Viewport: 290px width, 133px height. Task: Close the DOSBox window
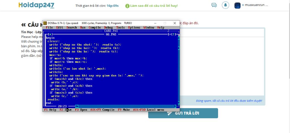click(174, 23)
